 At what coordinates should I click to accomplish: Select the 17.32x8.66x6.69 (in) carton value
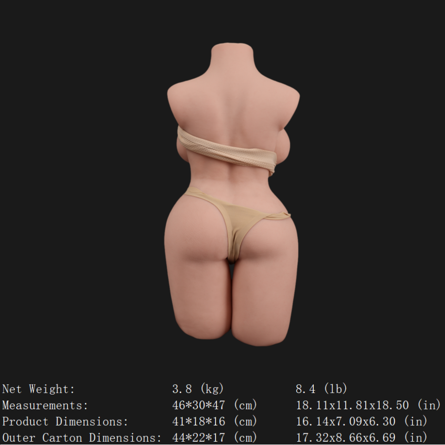tap(362, 438)
